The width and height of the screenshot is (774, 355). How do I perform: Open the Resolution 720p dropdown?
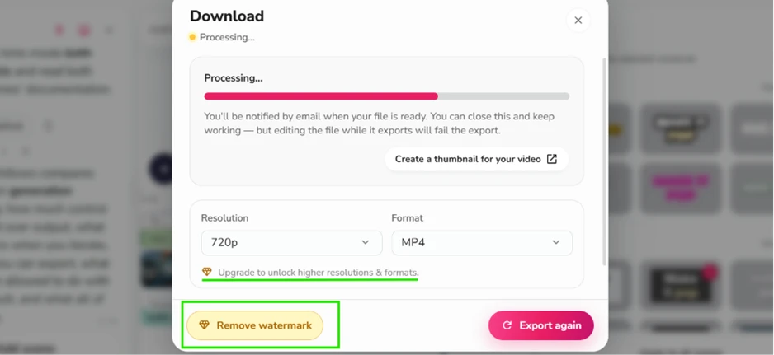point(292,243)
